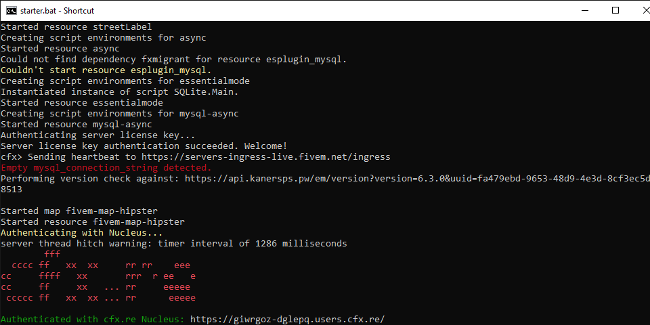This screenshot has width=650, height=325.
Task: Click the Could not find dependency fxmigrant line
Action: pos(174,60)
